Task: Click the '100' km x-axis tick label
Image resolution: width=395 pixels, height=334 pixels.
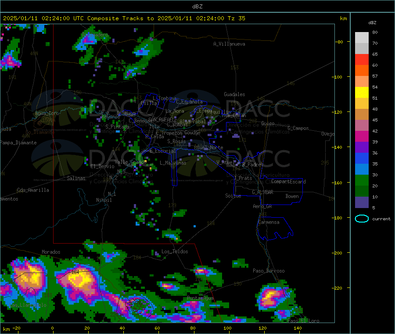Action: point(227,328)
